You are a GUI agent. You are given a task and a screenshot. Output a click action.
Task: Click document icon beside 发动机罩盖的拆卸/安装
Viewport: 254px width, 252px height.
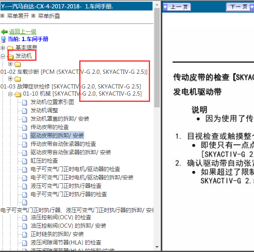24,120
